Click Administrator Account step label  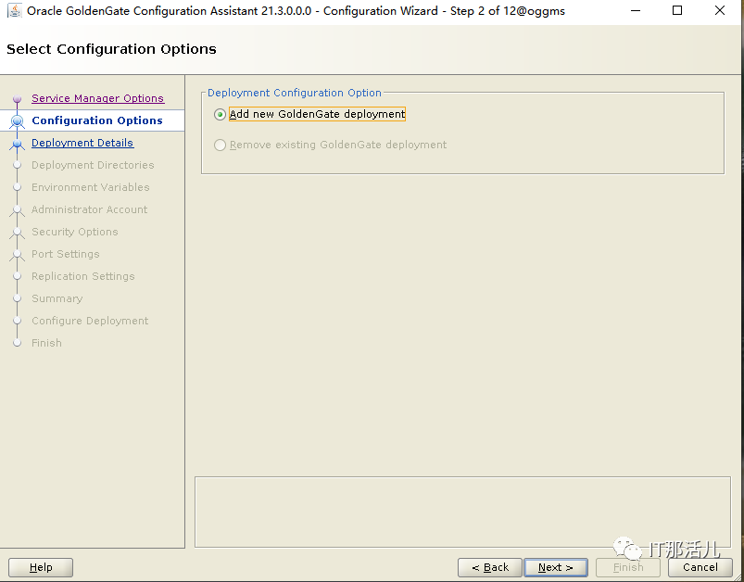pyautogui.click(x=90, y=209)
